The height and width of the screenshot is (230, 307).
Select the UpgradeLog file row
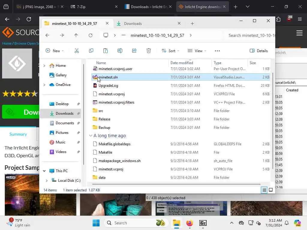click(181, 85)
